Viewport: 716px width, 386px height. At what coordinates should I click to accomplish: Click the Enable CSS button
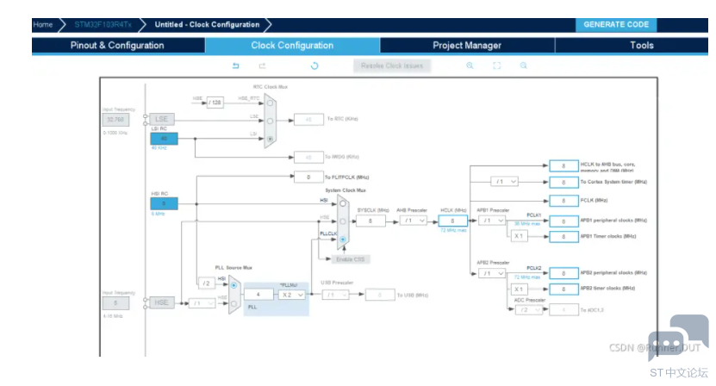(x=350, y=259)
